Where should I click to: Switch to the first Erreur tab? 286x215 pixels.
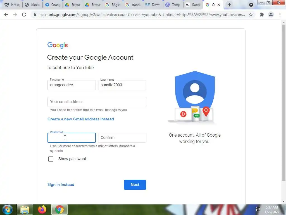(x=73, y=5)
